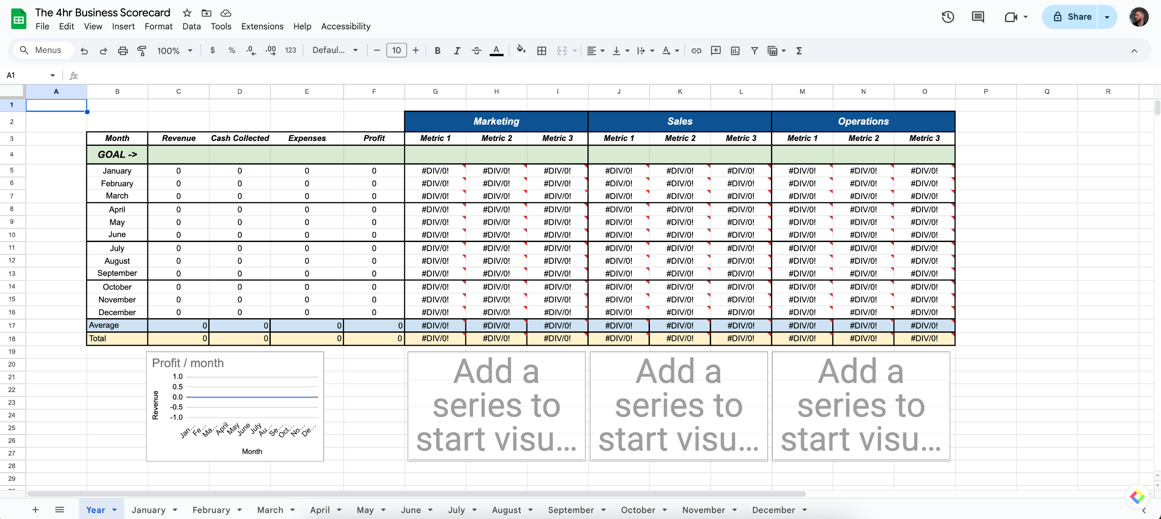Switch to the March sheet tab
This screenshot has height=519, width=1161.
click(270, 510)
